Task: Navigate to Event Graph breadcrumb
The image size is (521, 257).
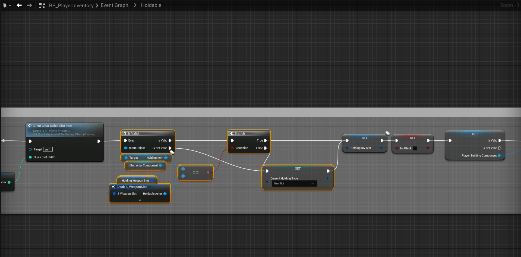Action: click(114, 5)
